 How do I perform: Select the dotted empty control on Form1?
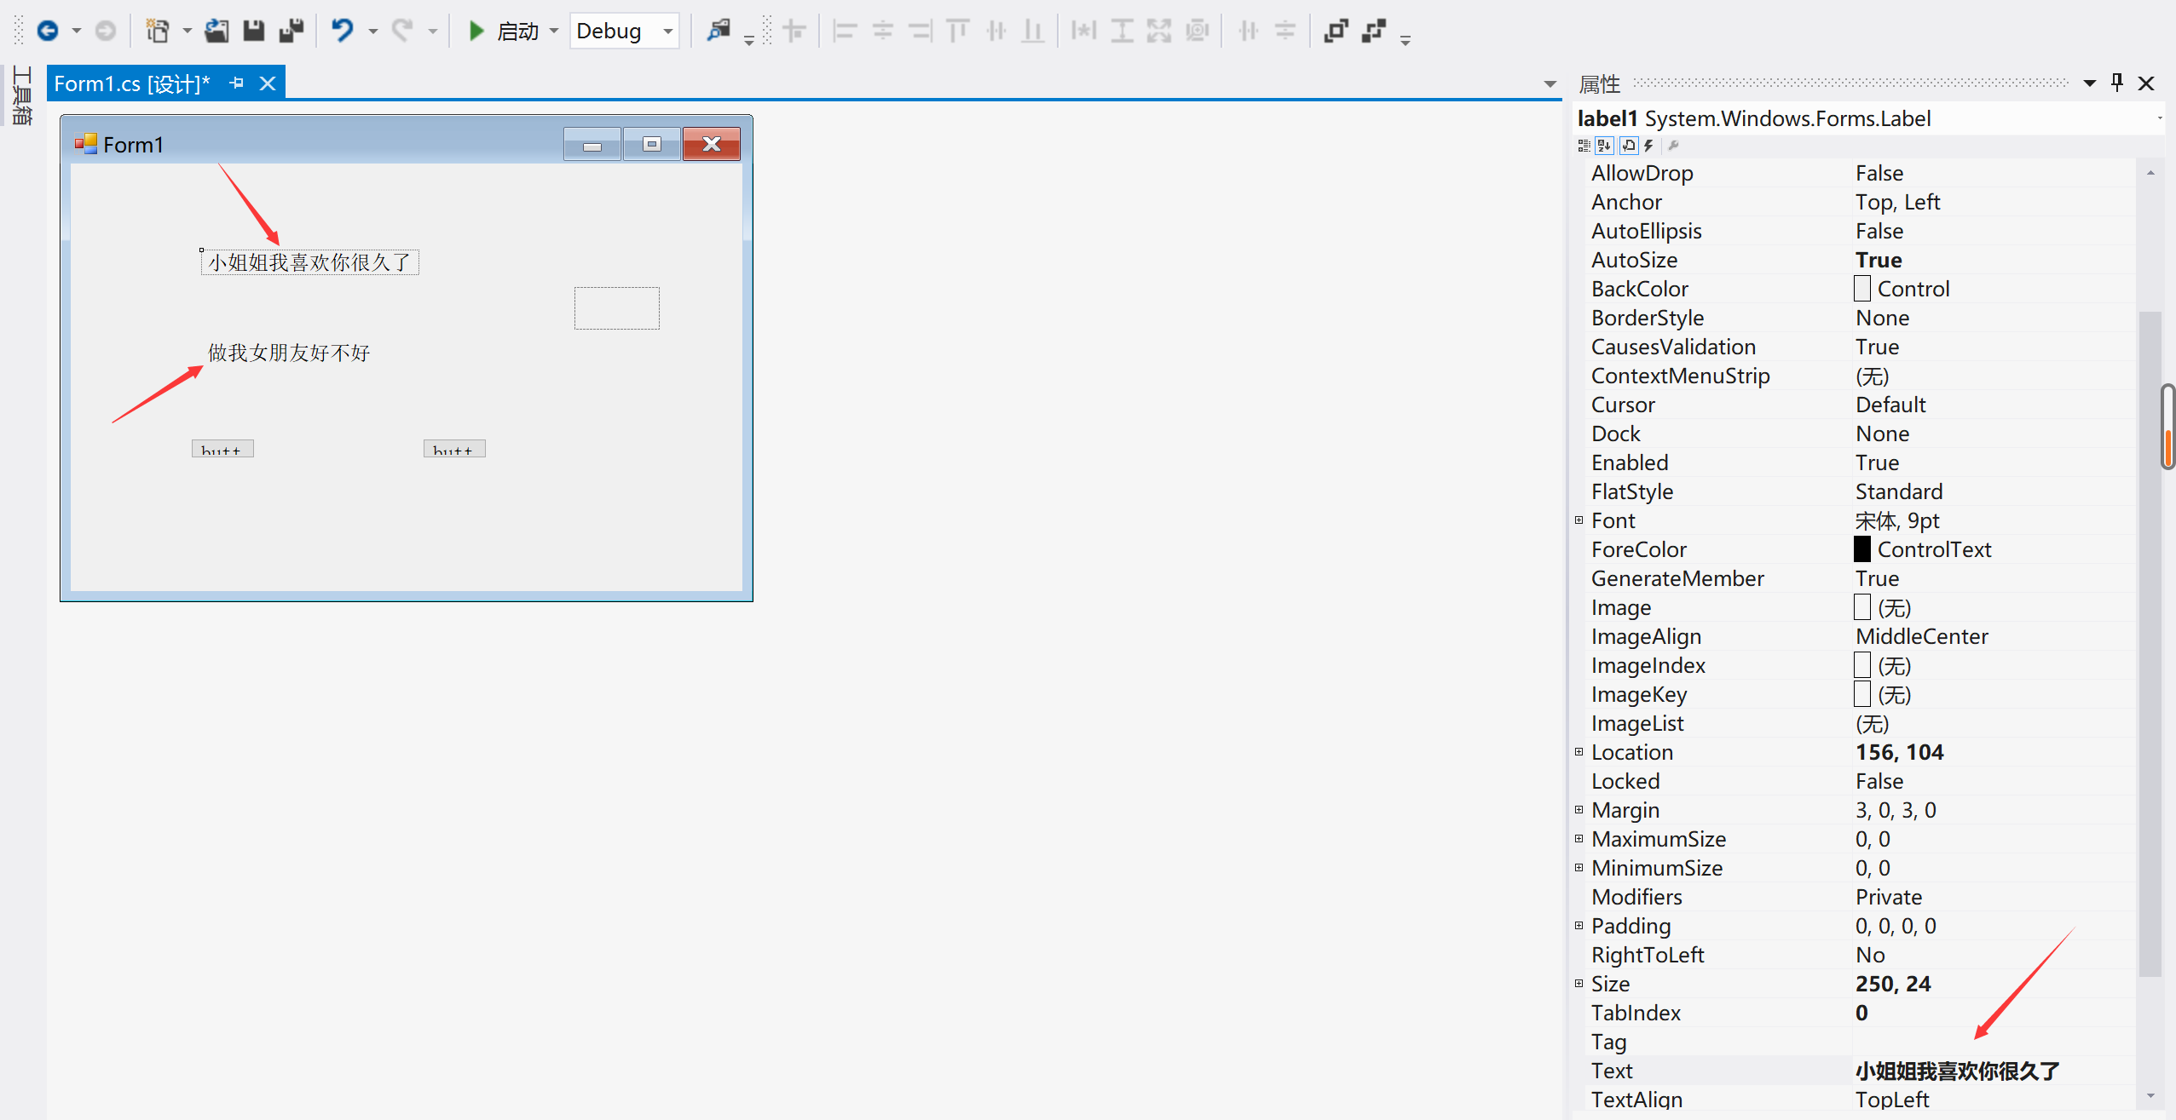[617, 308]
